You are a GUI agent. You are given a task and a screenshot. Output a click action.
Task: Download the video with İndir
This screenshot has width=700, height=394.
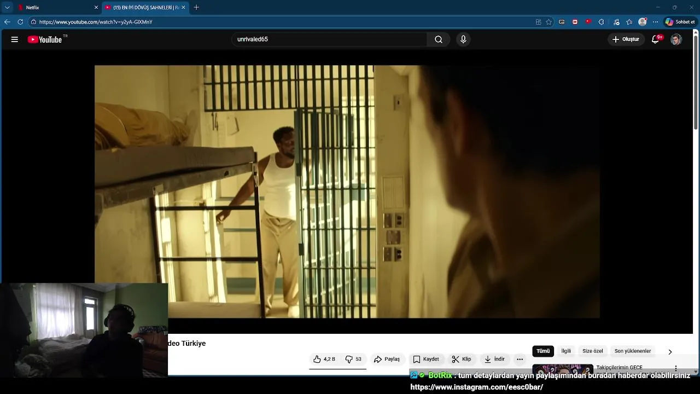[494, 359]
